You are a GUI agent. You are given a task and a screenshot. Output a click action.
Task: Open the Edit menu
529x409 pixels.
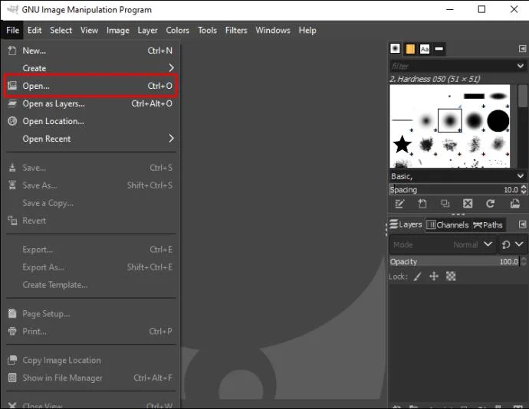[34, 31]
